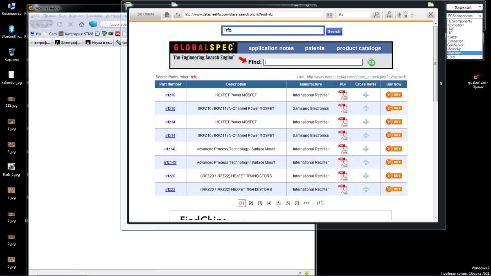Click Firefox Reload icon

pyautogui.click(x=60, y=24)
